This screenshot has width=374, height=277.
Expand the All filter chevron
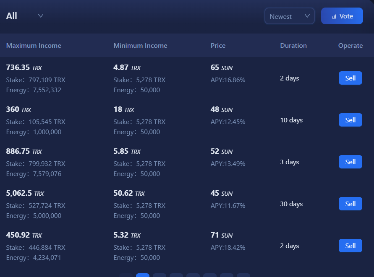coord(41,16)
